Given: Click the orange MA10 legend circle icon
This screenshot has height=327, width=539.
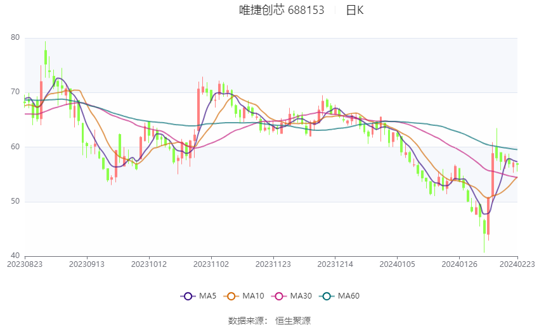Looking at the screenshot, I should click(231, 296).
